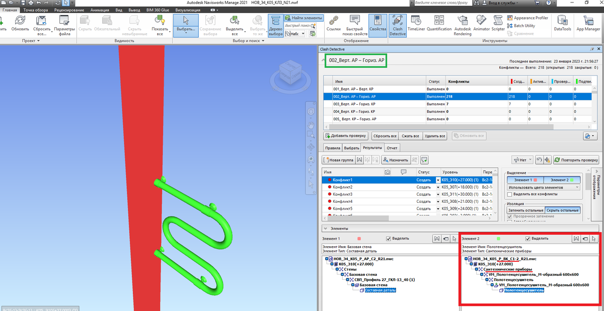Toggle Элемент 1 highlight button
The height and width of the screenshot is (311, 604).
pos(525,180)
